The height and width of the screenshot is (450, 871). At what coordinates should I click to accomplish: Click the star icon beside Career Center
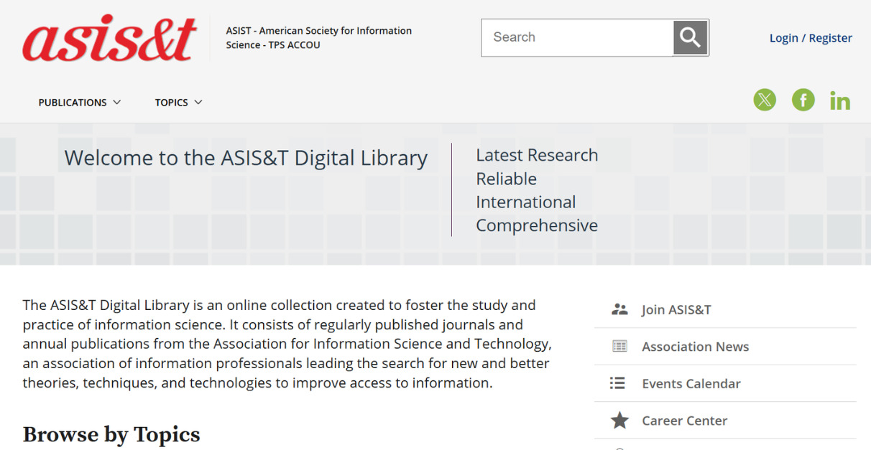(619, 421)
